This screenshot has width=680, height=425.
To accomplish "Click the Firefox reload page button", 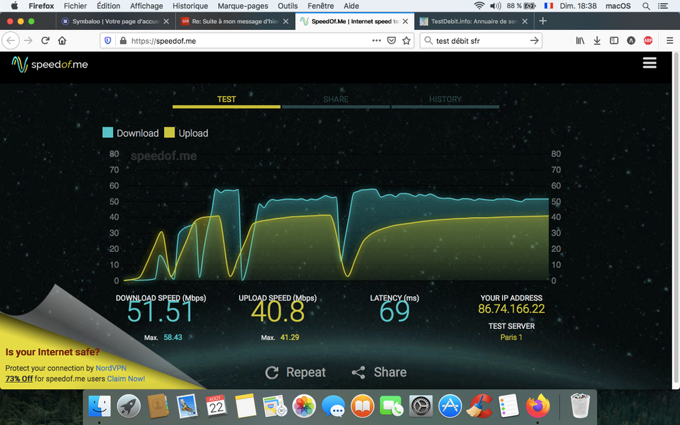I will [x=46, y=41].
